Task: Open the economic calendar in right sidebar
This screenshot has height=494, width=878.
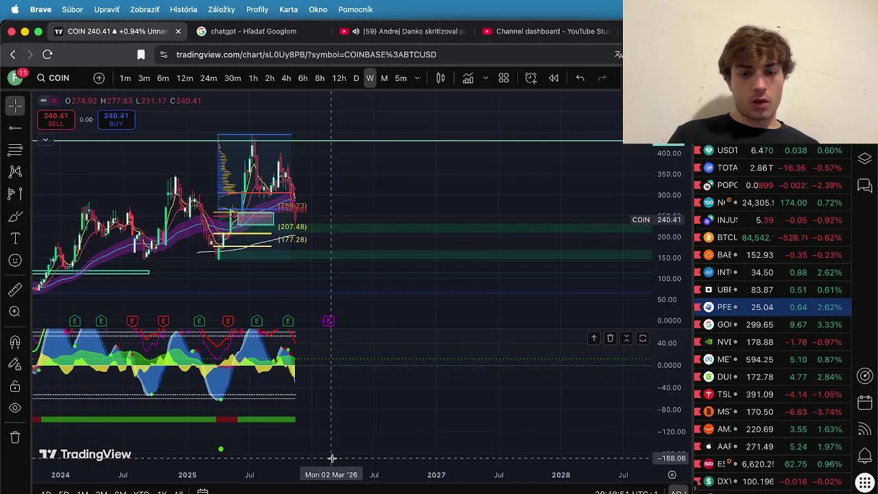Action: [x=865, y=403]
